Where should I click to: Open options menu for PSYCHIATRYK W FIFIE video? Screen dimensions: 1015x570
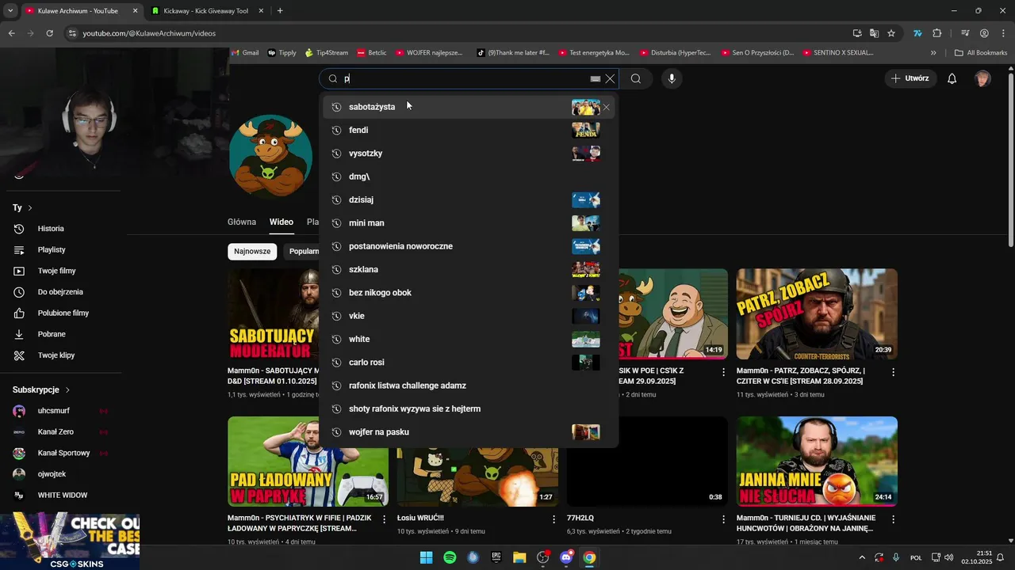click(385, 519)
